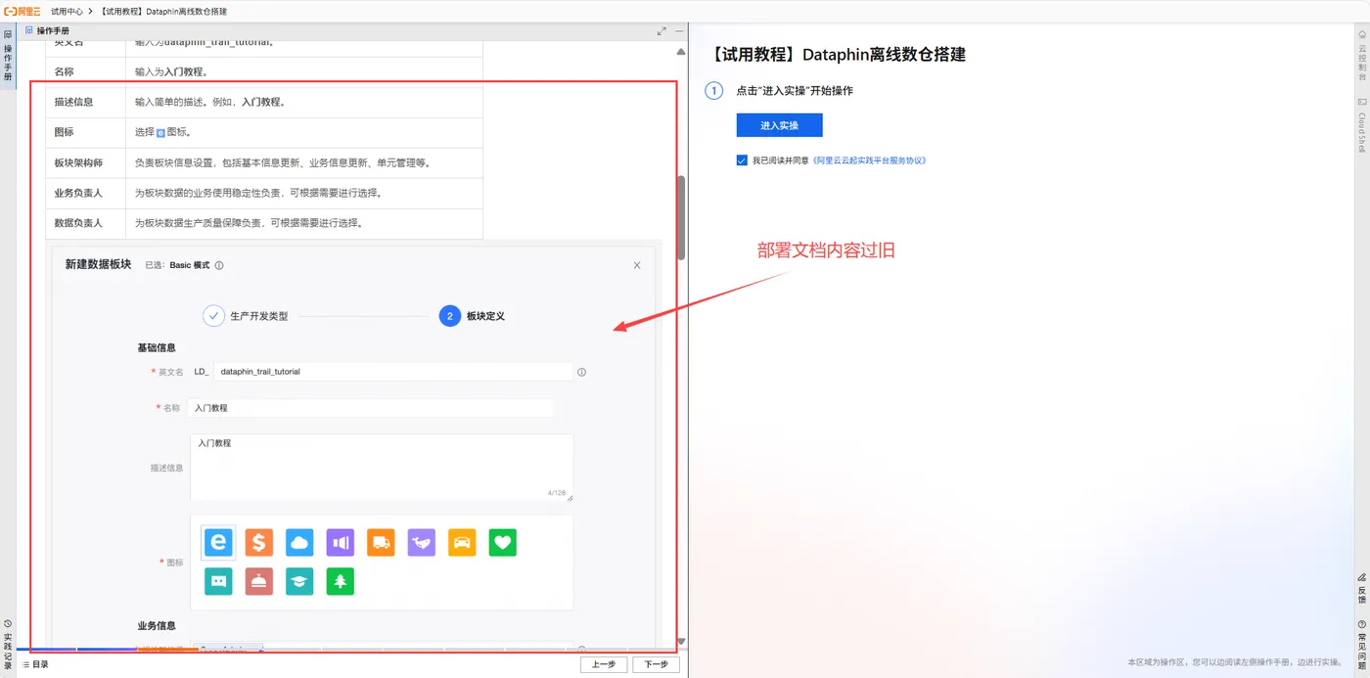
Task: Go to previous step with 上一步
Action: click(x=604, y=664)
